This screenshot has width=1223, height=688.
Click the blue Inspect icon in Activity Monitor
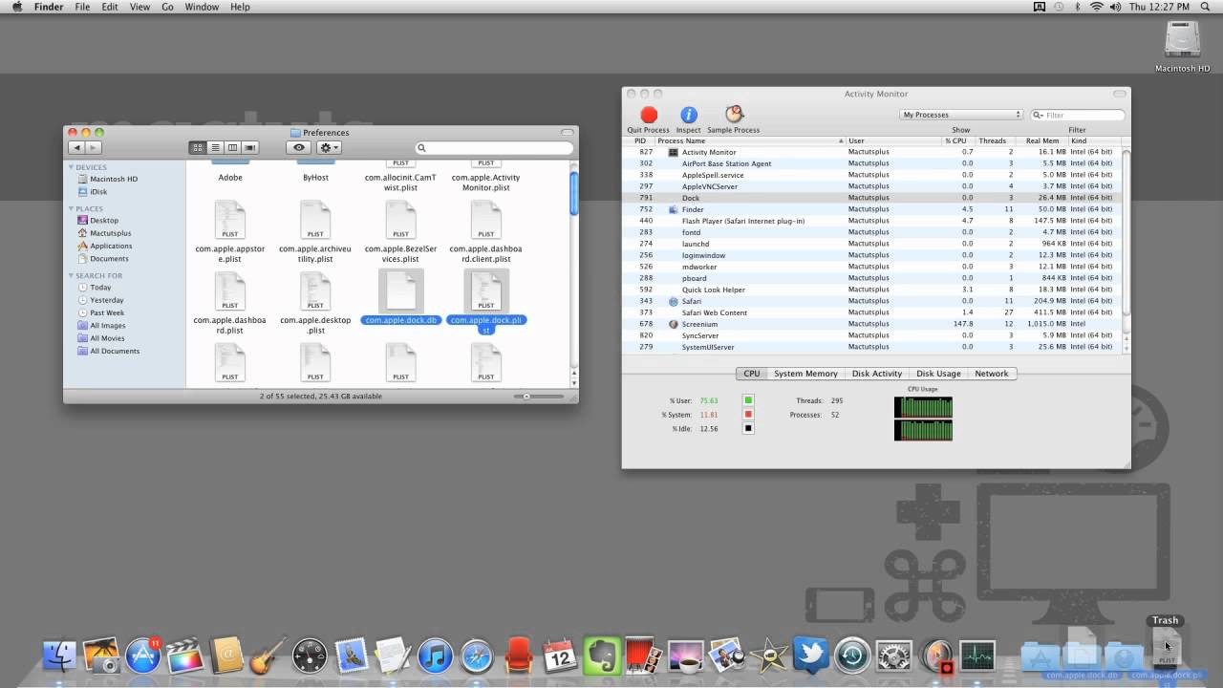[x=688, y=115]
